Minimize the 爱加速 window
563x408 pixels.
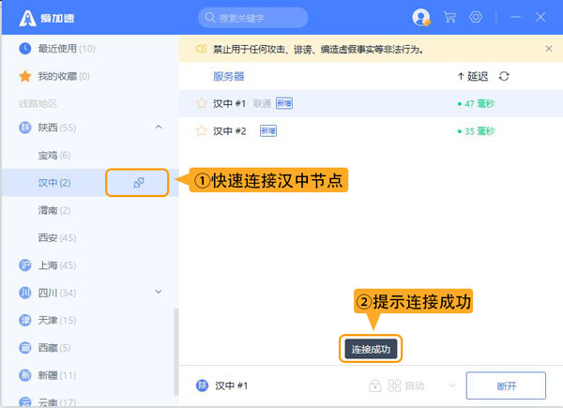point(516,17)
